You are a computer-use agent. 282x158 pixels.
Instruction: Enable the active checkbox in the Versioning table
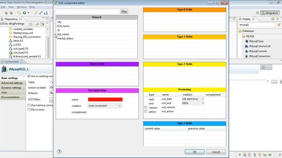coord(146,111)
